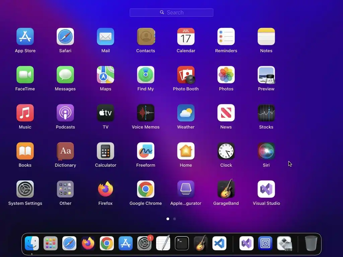Open the Mail app
Viewport: 343px width, 257px height.
[x=106, y=36]
